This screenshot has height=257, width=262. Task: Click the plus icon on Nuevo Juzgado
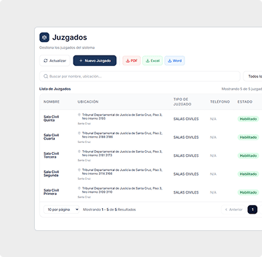pos(81,61)
